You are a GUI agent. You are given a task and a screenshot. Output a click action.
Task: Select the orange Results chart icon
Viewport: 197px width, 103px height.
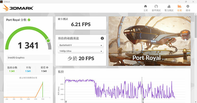(179, 6)
